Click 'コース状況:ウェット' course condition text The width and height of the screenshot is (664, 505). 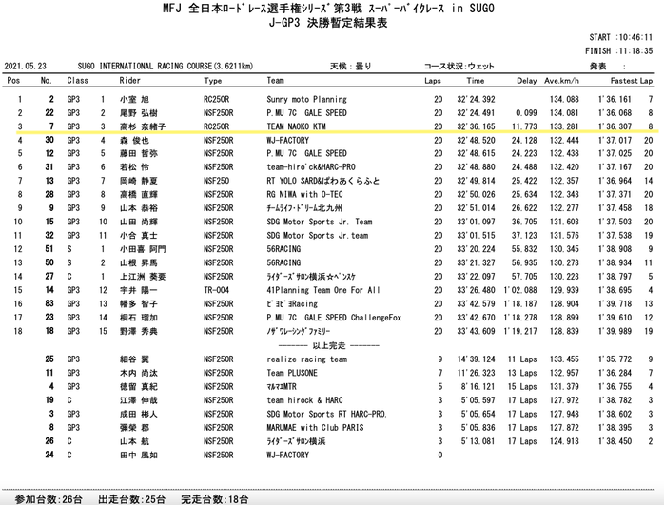point(459,67)
